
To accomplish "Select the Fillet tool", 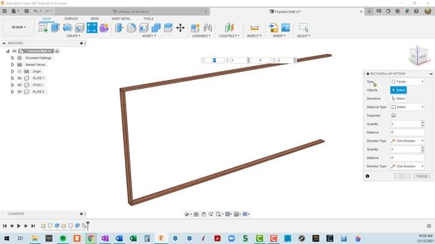I will click(x=131, y=28).
